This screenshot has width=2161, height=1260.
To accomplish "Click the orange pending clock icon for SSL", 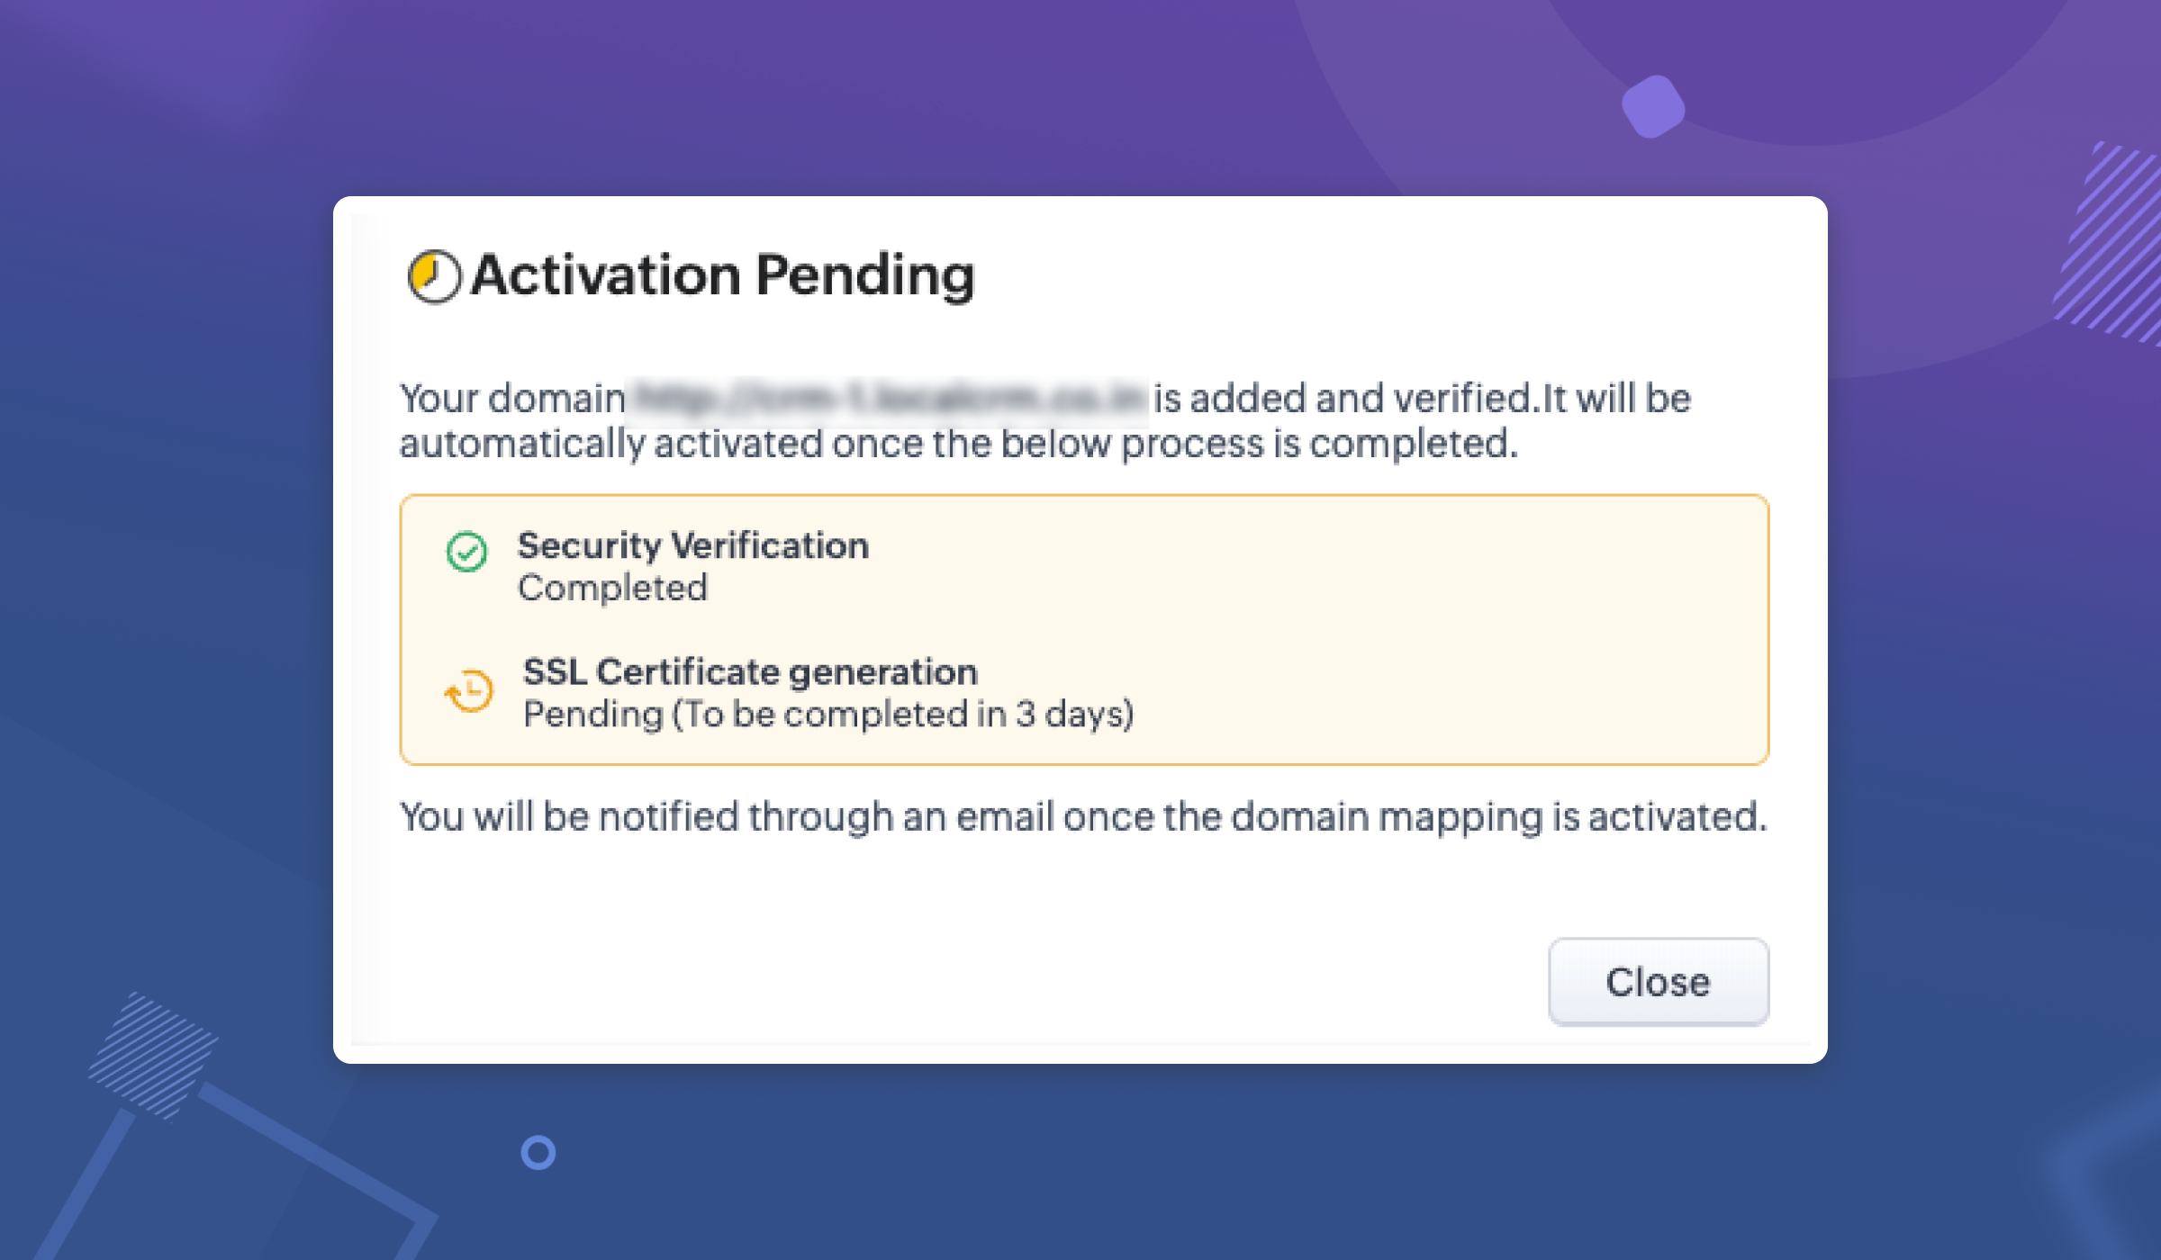I will [x=470, y=691].
